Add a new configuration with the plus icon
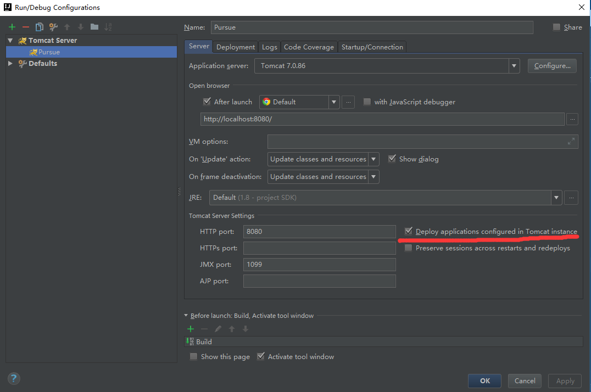Image resolution: width=591 pixels, height=392 pixels. click(12, 27)
